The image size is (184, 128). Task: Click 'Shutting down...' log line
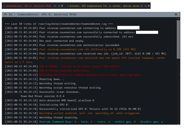pos(34,79)
